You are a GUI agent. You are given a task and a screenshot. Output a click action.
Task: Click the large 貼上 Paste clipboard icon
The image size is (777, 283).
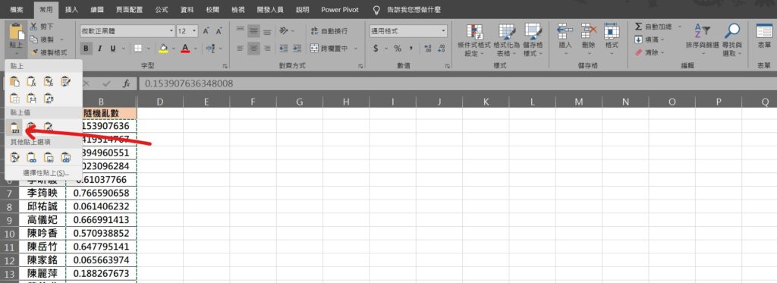[17, 31]
